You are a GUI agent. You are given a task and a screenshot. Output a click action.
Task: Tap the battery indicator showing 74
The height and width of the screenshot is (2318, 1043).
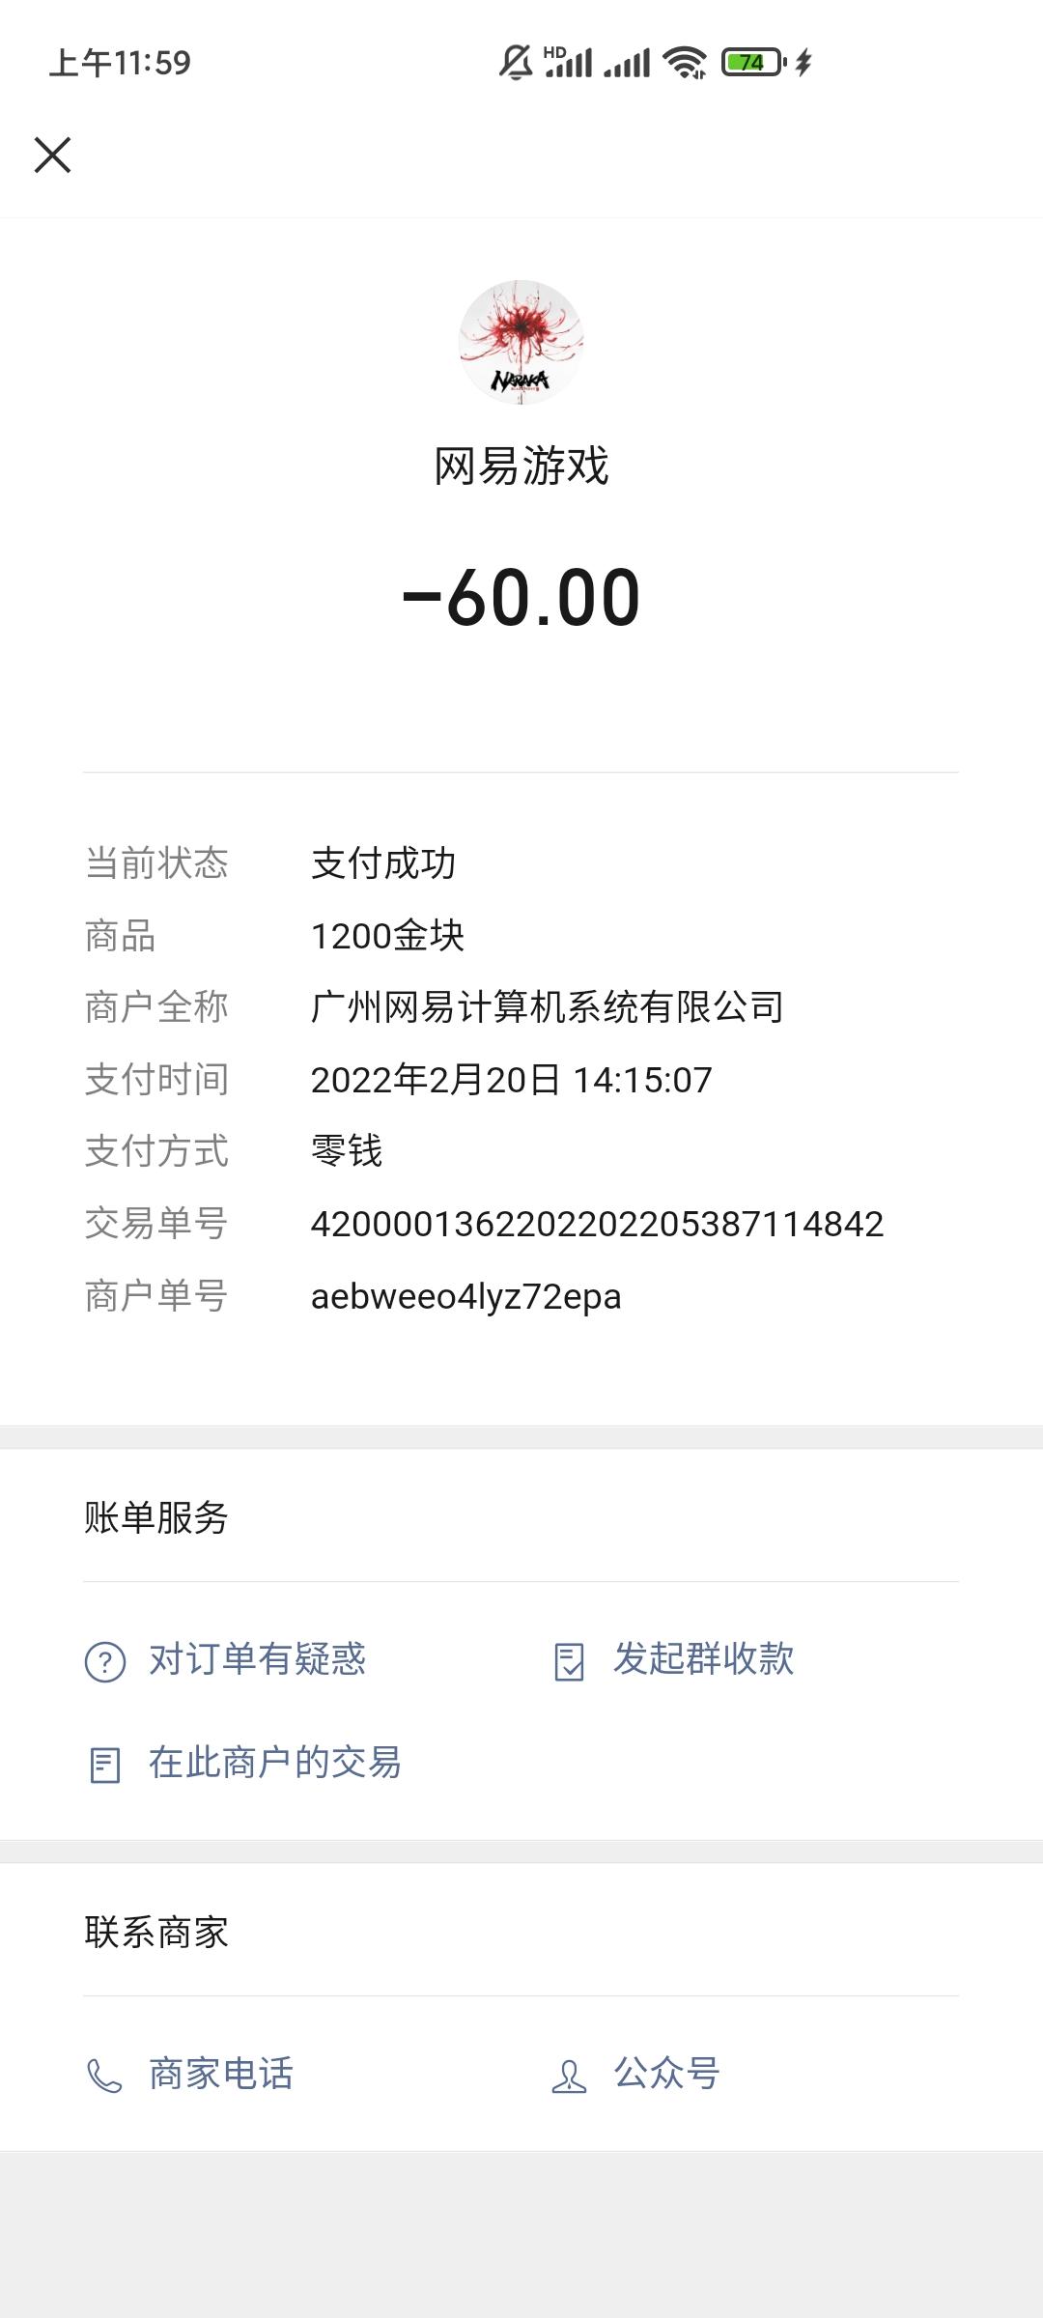(753, 63)
